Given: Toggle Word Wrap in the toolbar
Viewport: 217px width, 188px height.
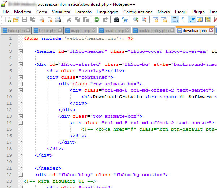Looking at the screenshot, I should click(x=175, y=19).
